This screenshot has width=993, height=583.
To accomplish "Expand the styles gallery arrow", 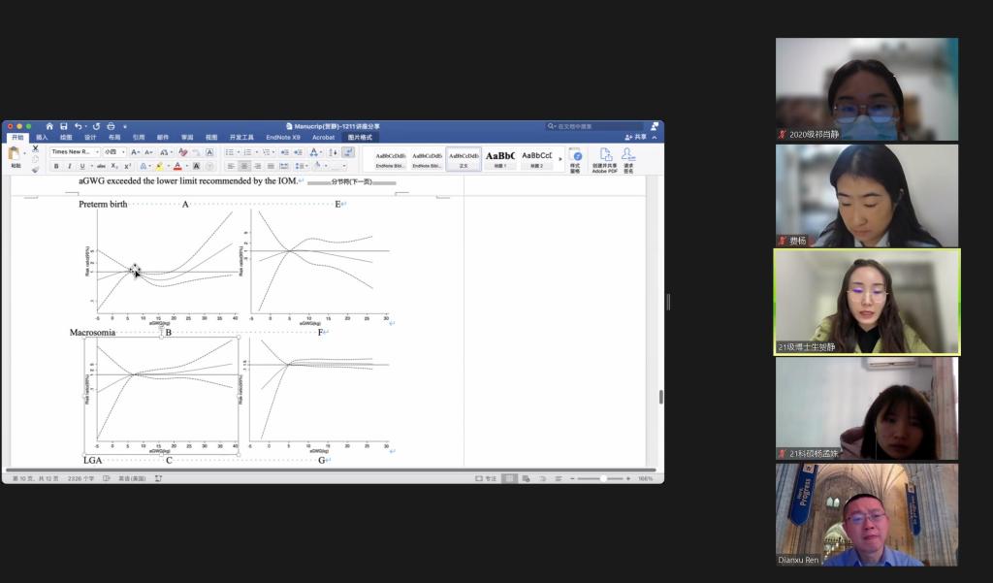I will pos(561,159).
